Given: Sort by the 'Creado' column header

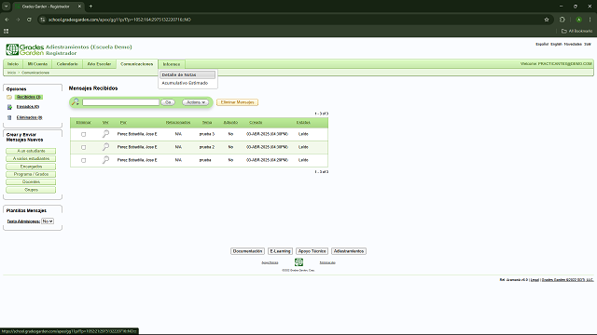Looking at the screenshot, I should click(256, 122).
